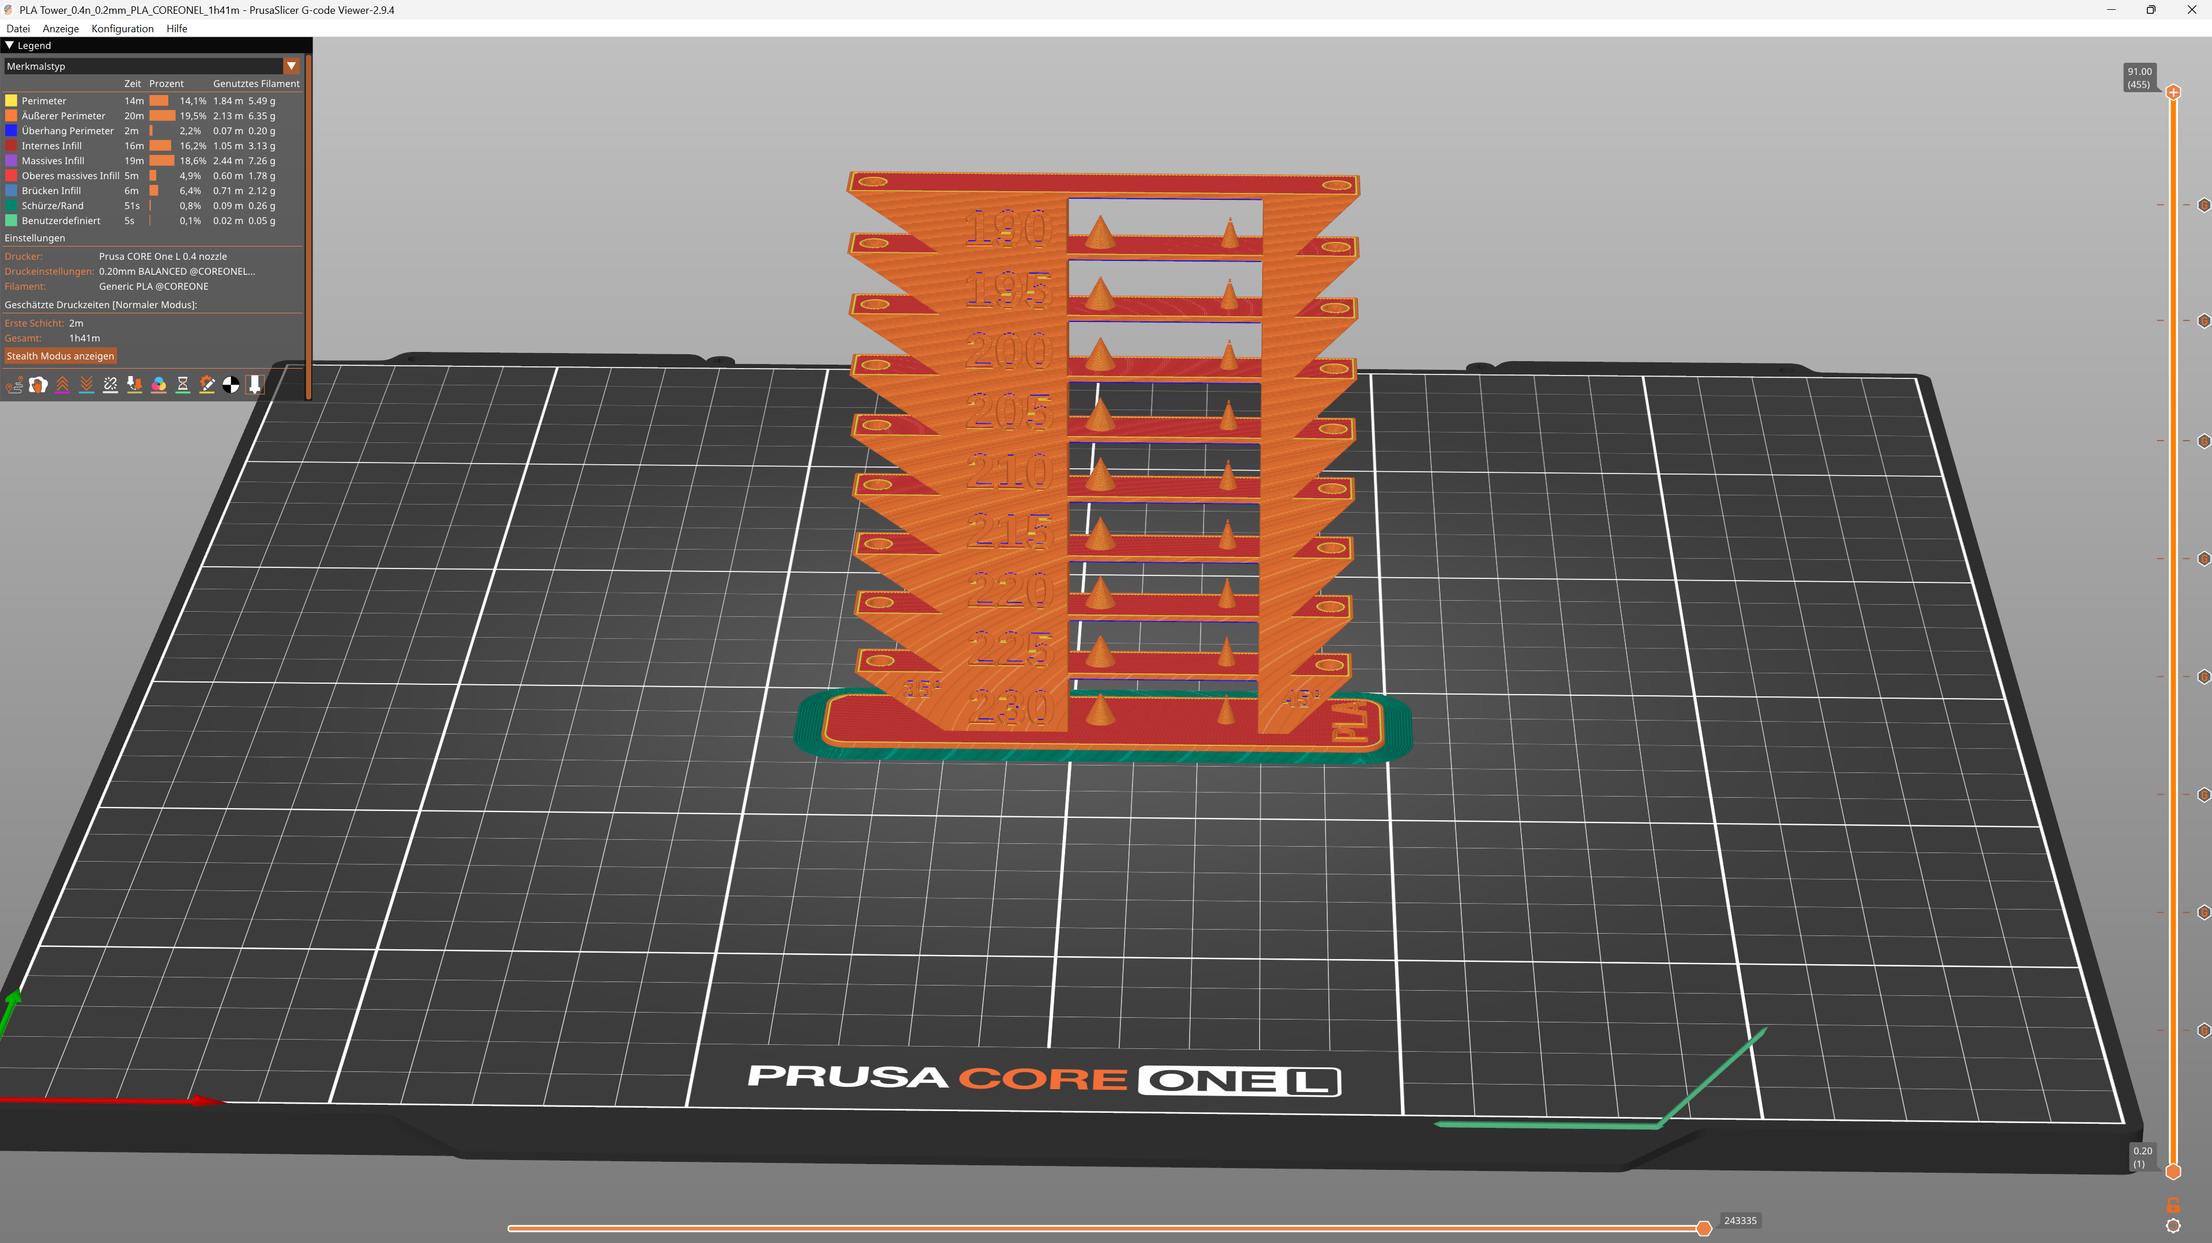Click the Stealth Modus anzeigen button

[60, 356]
